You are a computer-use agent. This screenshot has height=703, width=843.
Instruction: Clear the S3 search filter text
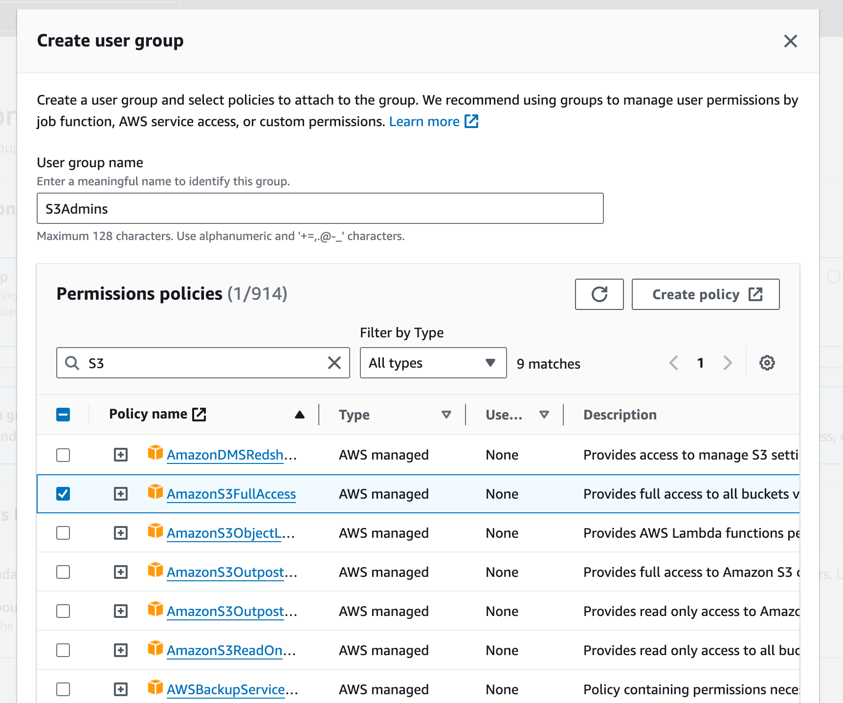click(x=334, y=363)
